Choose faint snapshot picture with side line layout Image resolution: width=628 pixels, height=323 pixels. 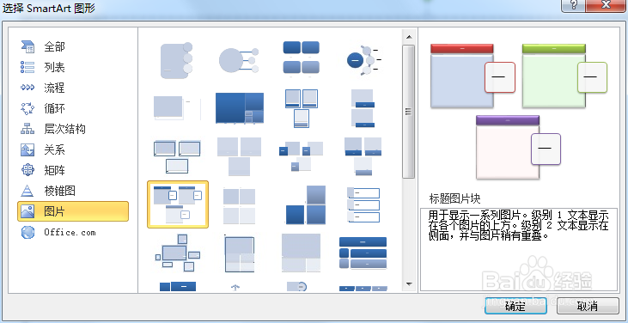click(x=177, y=108)
